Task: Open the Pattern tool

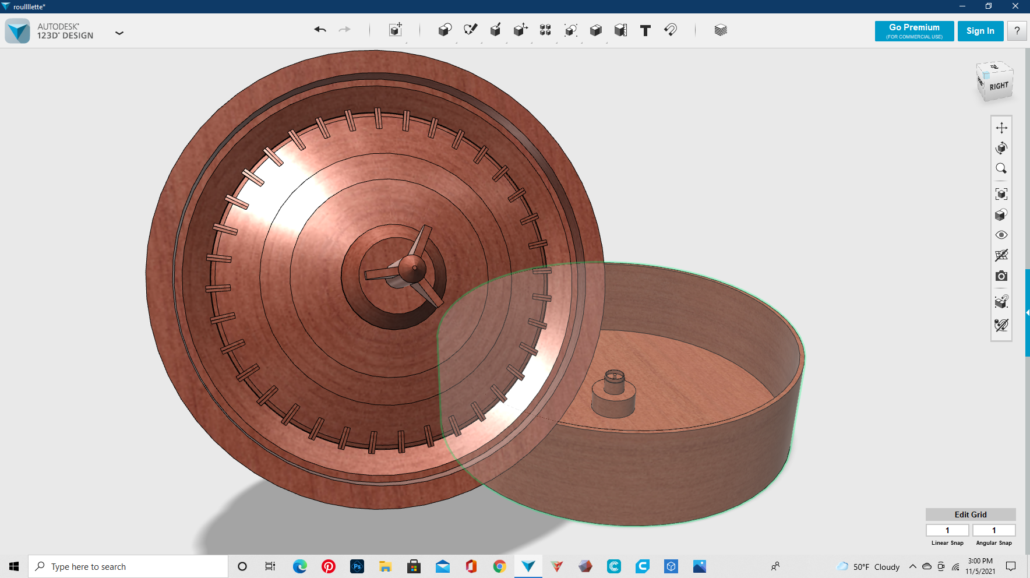Action: [546, 30]
